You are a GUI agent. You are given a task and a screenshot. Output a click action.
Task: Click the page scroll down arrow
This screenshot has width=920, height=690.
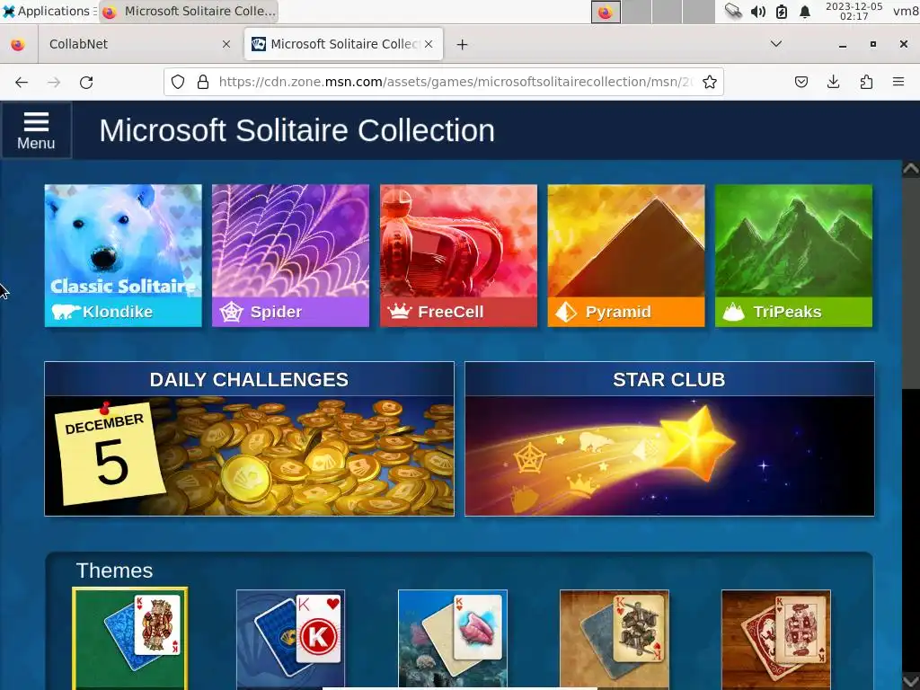911,681
